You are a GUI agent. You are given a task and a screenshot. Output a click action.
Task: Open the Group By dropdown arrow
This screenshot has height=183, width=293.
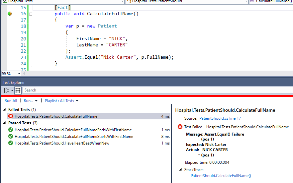(x=12, y=91)
